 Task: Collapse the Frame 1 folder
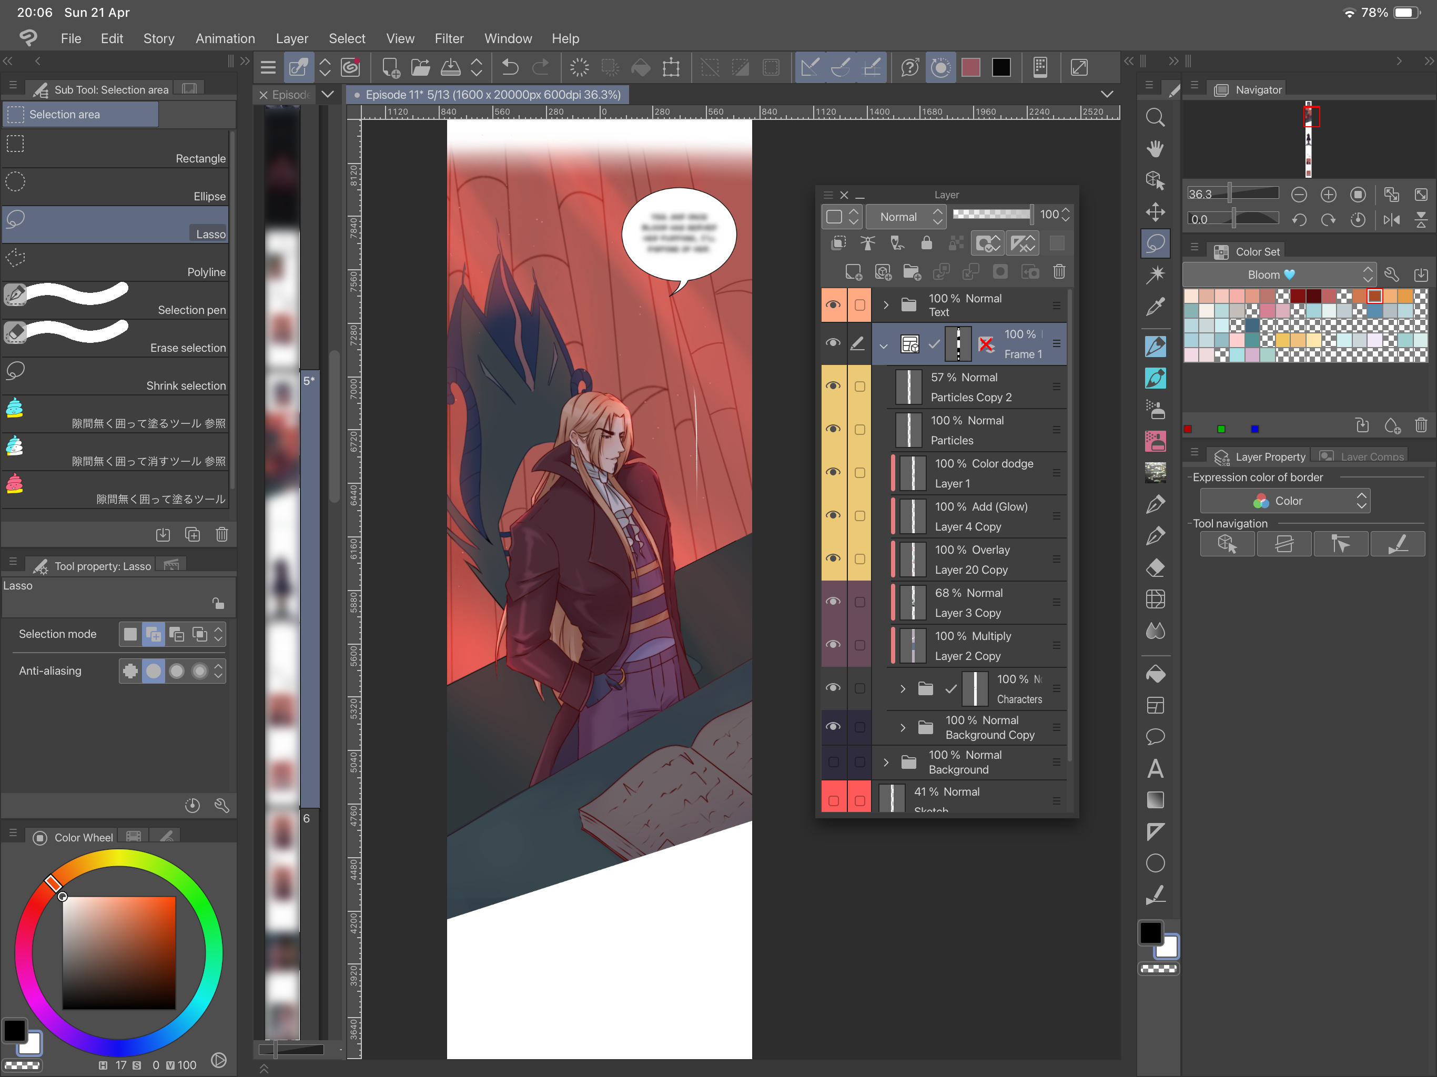click(x=884, y=345)
